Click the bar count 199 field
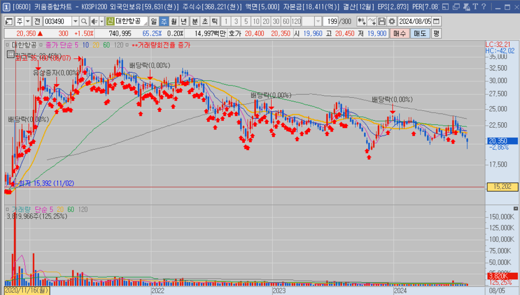Screen dimensions: 520x295 pos(331,22)
